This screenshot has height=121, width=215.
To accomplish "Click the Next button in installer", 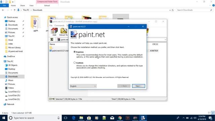I will tap(138, 86).
